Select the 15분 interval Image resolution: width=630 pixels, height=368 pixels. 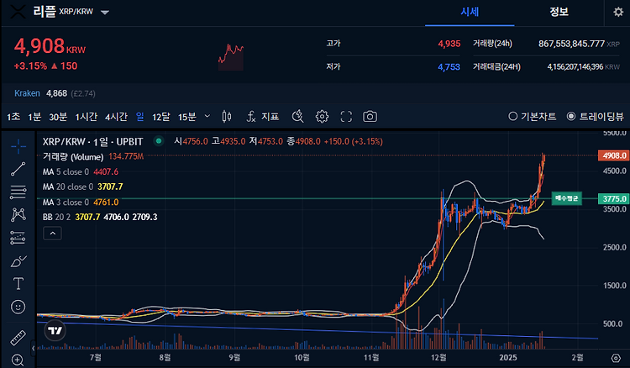[186, 117]
